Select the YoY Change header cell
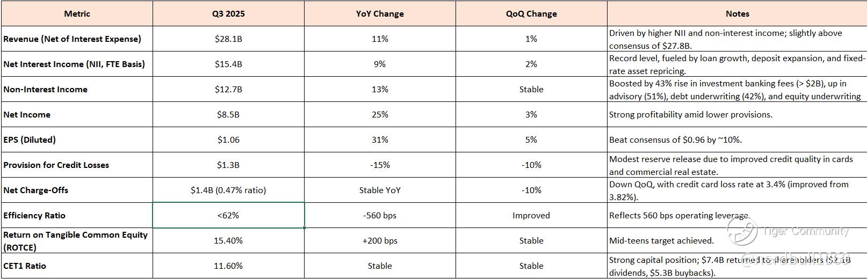 (380, 13)
